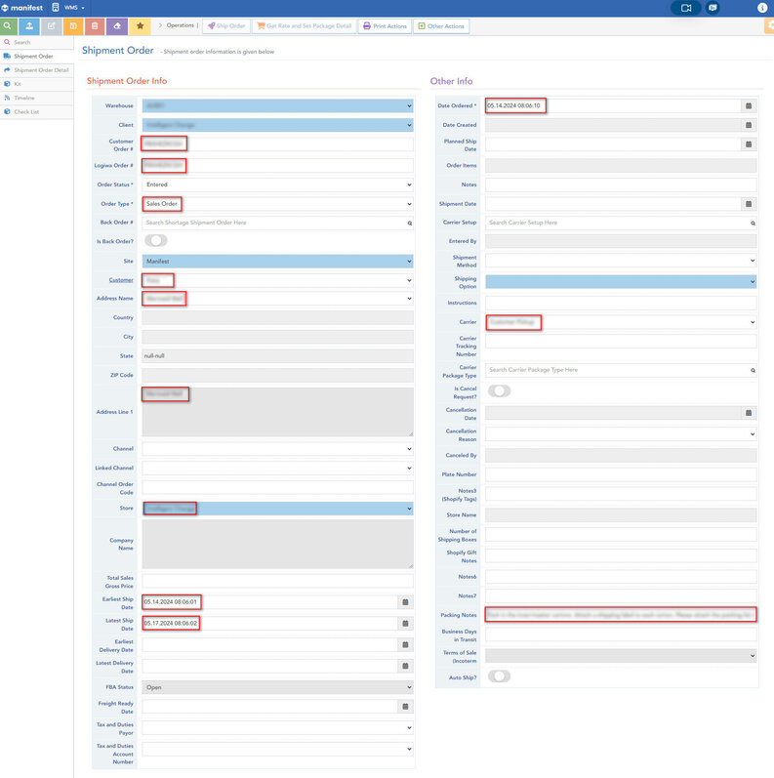Open calendar for Earliest Ship Date

pos(405,602)
